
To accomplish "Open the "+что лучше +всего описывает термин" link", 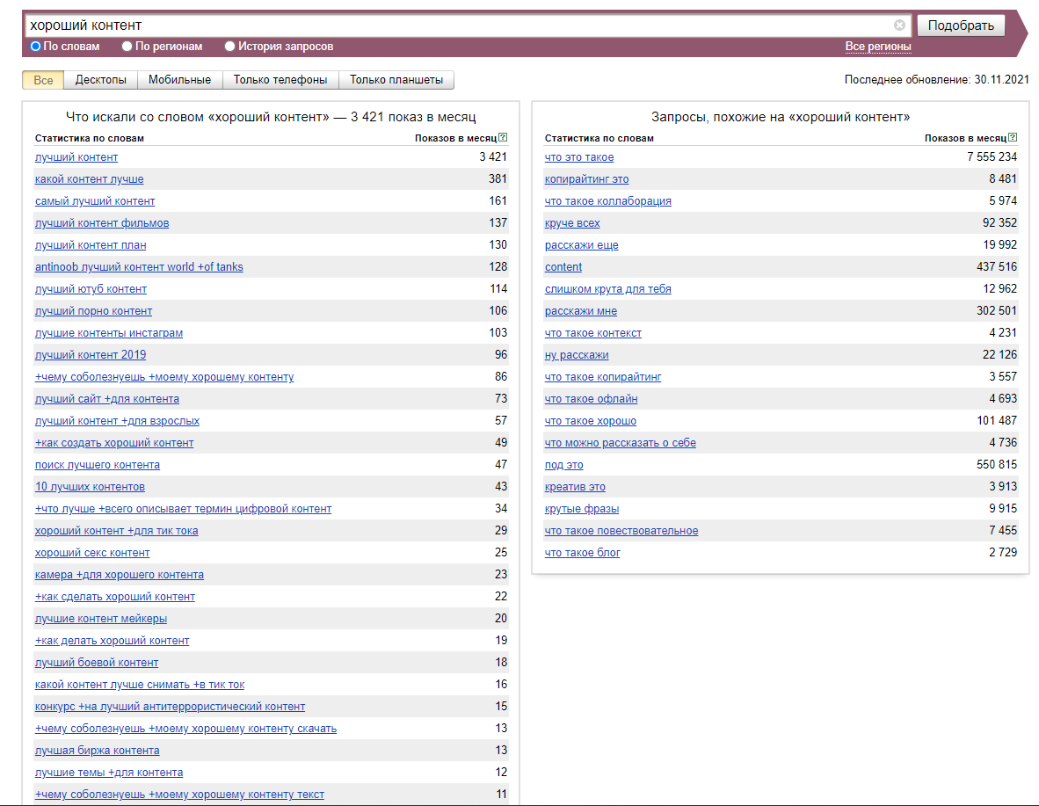I will click(183, 508).
